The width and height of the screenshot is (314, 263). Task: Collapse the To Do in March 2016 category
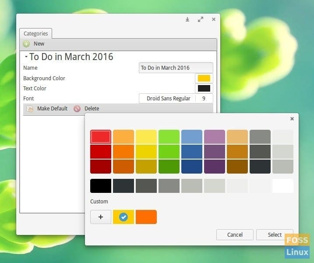click(x=26, y=57)
